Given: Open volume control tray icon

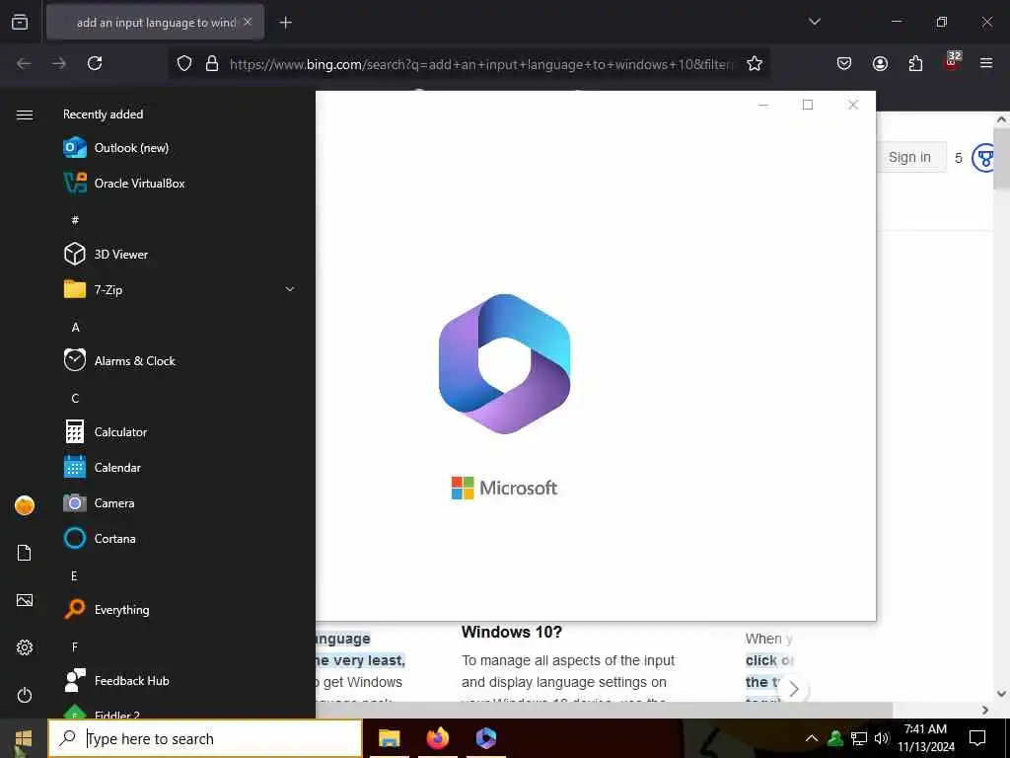Looking at the screenshot, I should click(x=882, y=738).
